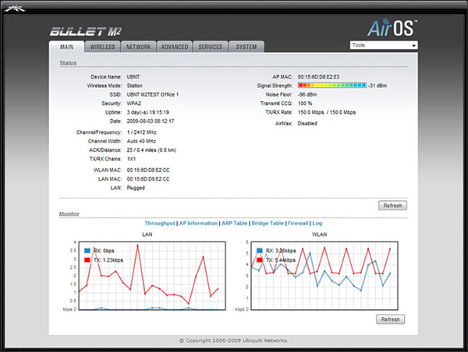Open the SYSTEM tab
This screenshot has width=468, height=352.
click(246, 47)
